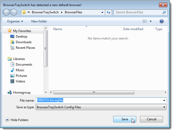Click the Homegroup icon
The width and height of the screenshot is (174, 132).
click(10, 93)
